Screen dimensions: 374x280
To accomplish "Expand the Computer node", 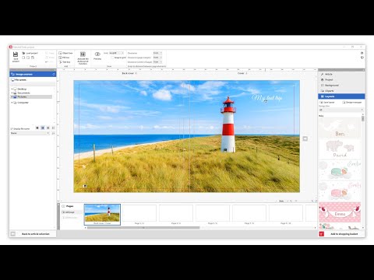I will [x=12, y=103].
